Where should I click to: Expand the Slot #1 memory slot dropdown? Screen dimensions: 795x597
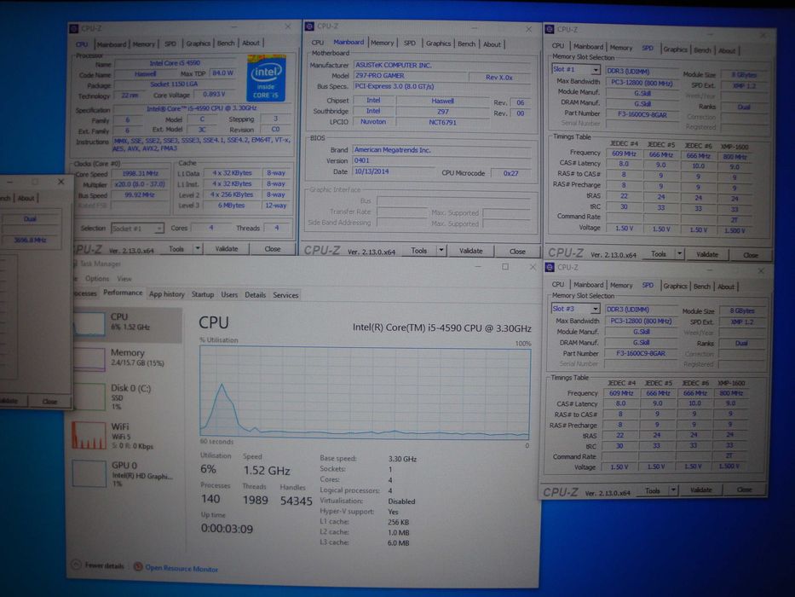596,70
